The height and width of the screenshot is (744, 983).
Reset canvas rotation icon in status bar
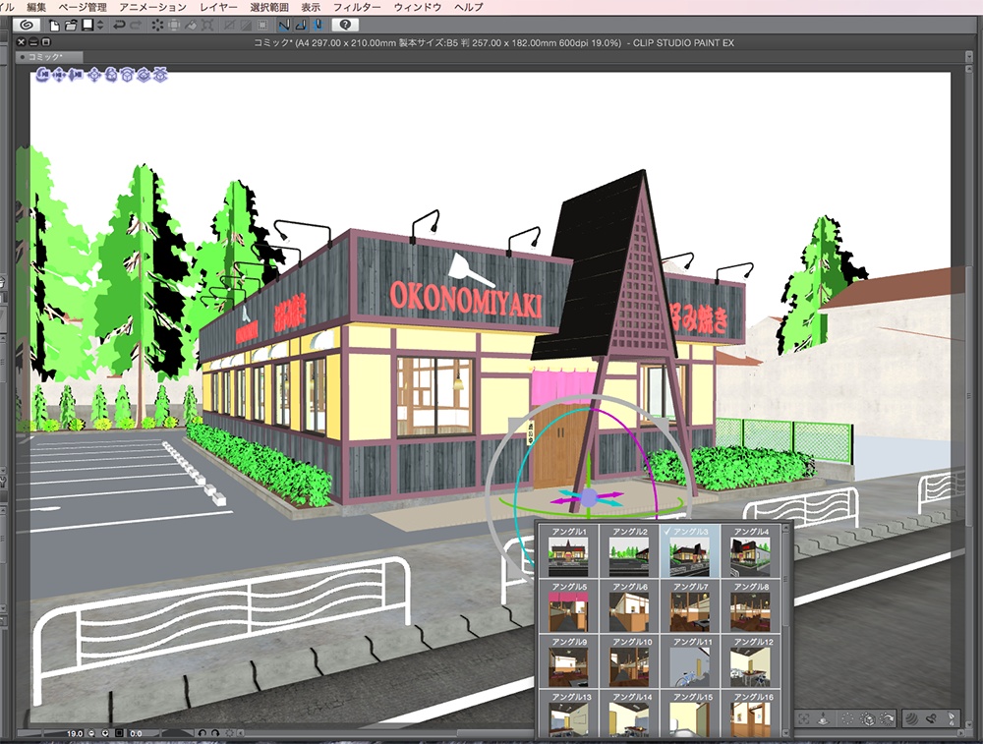pos(229,733)
